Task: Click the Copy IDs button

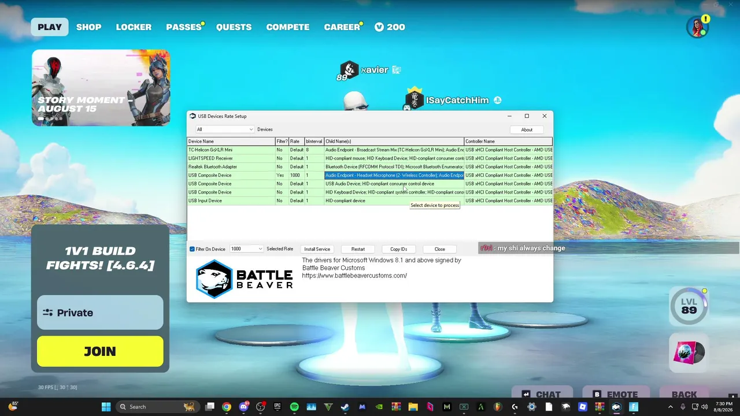Action: click(398, 249)
